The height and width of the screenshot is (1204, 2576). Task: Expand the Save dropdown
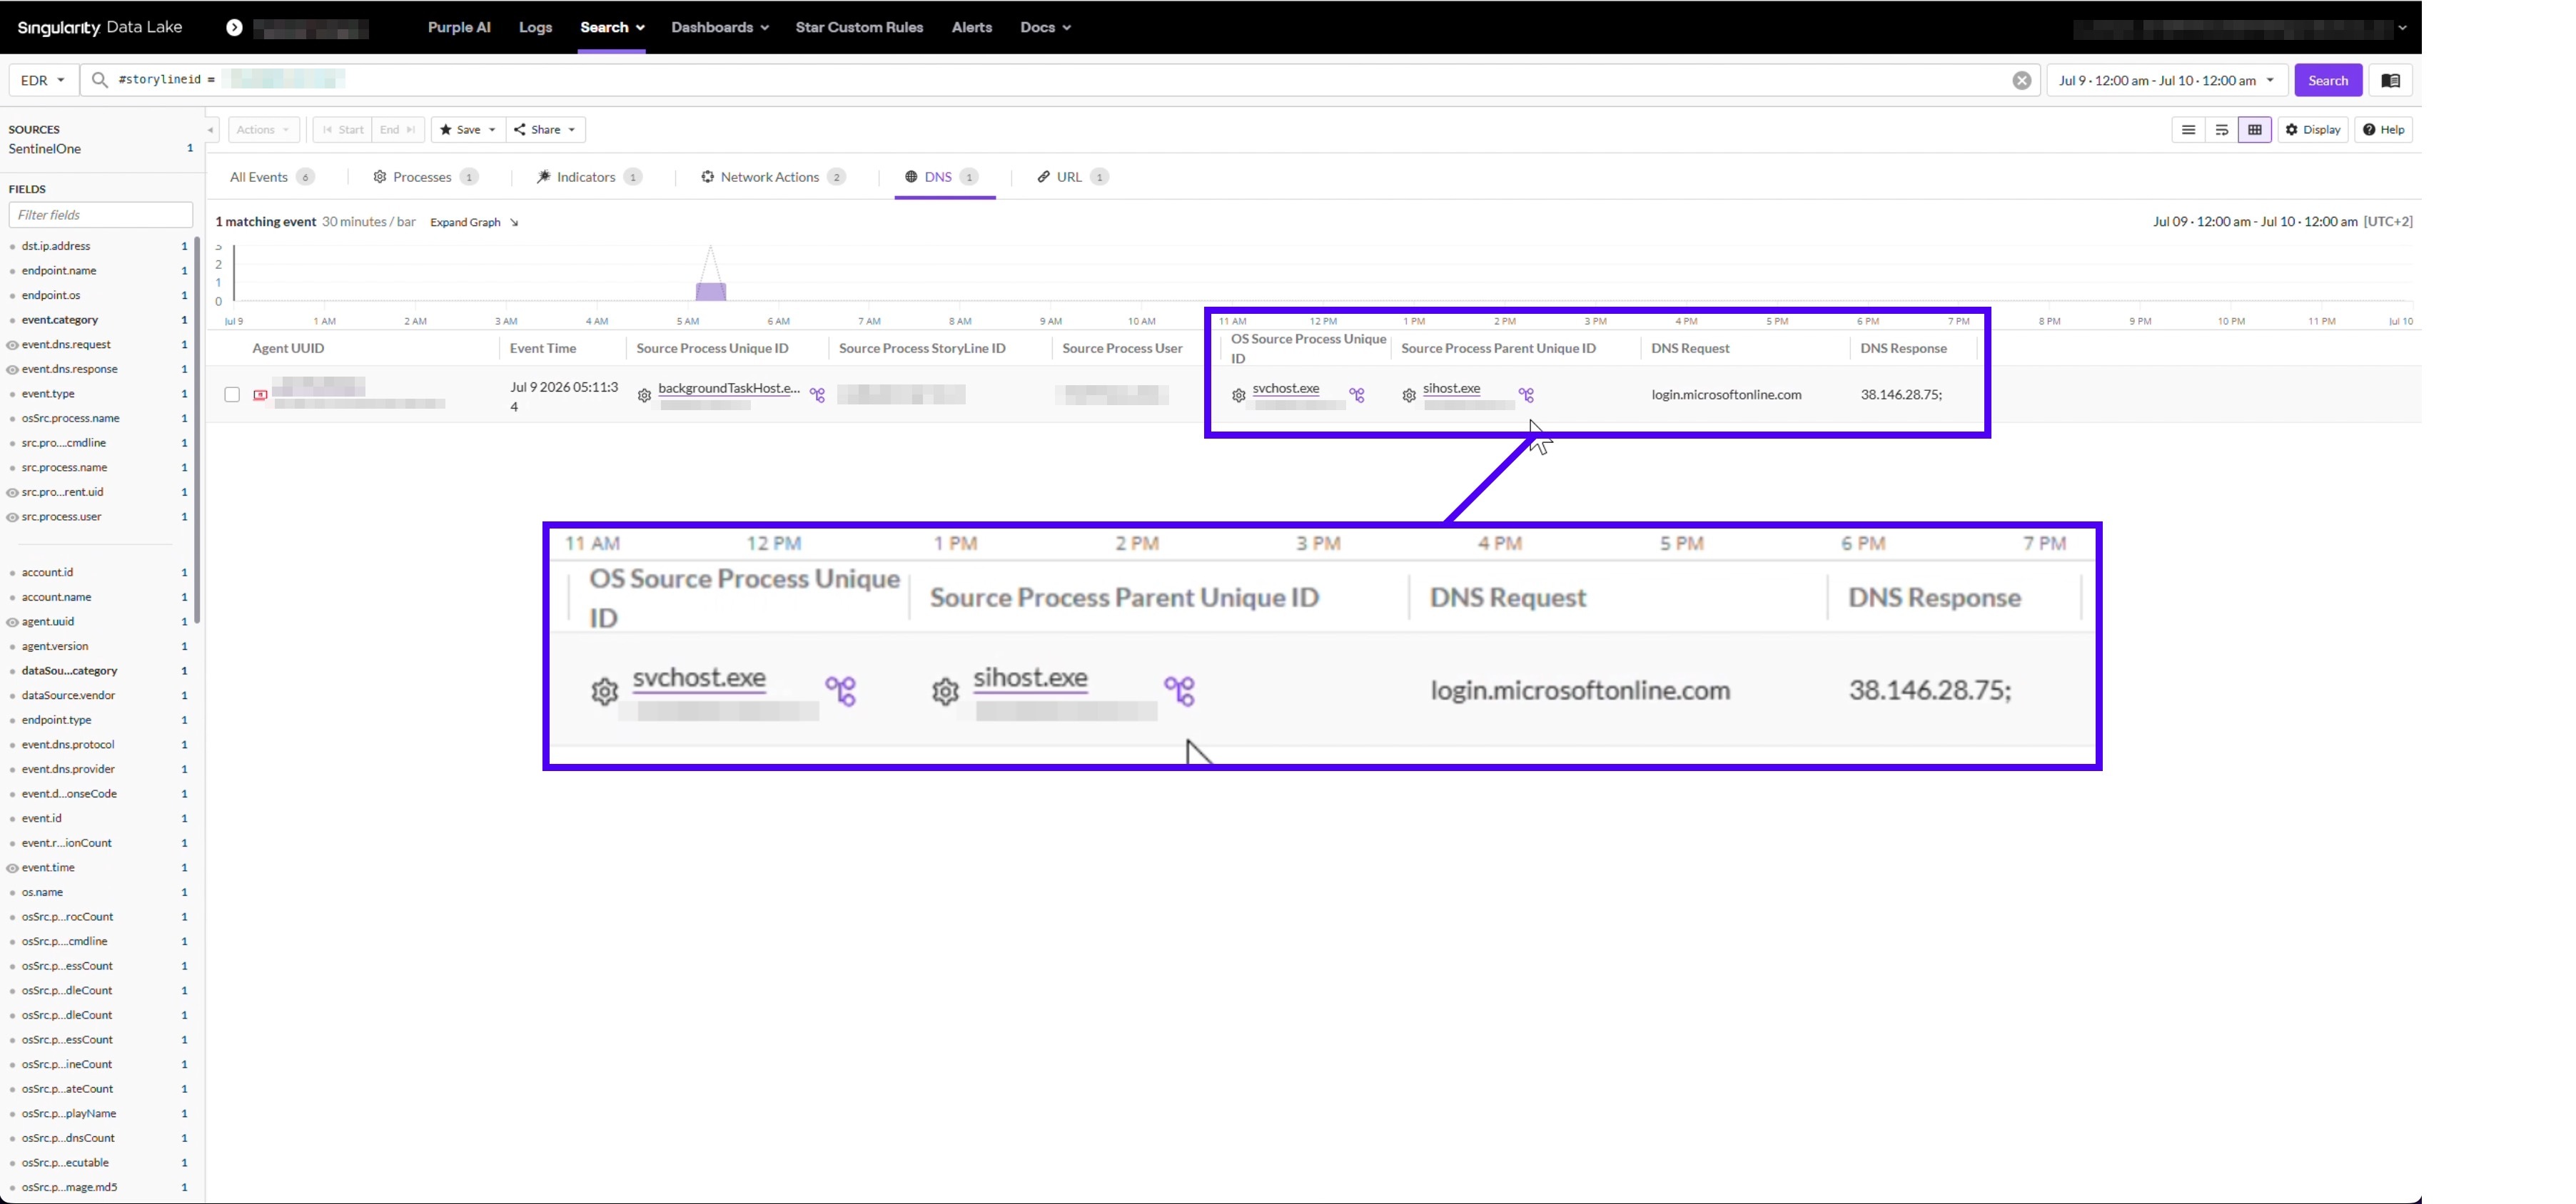pos(467,130)
